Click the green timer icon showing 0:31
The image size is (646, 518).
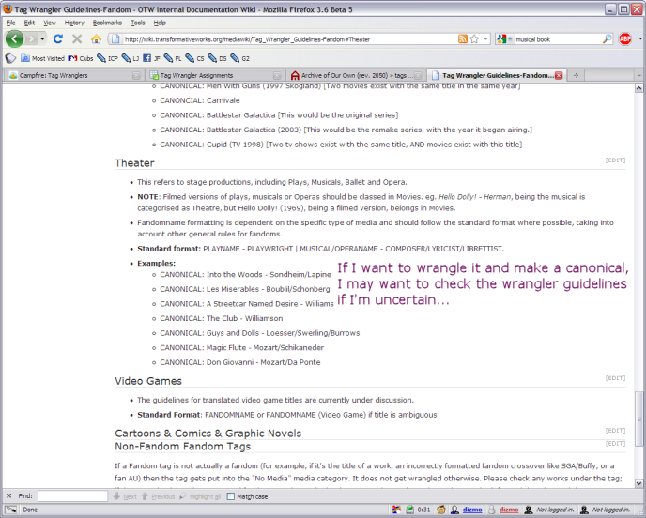410,510
